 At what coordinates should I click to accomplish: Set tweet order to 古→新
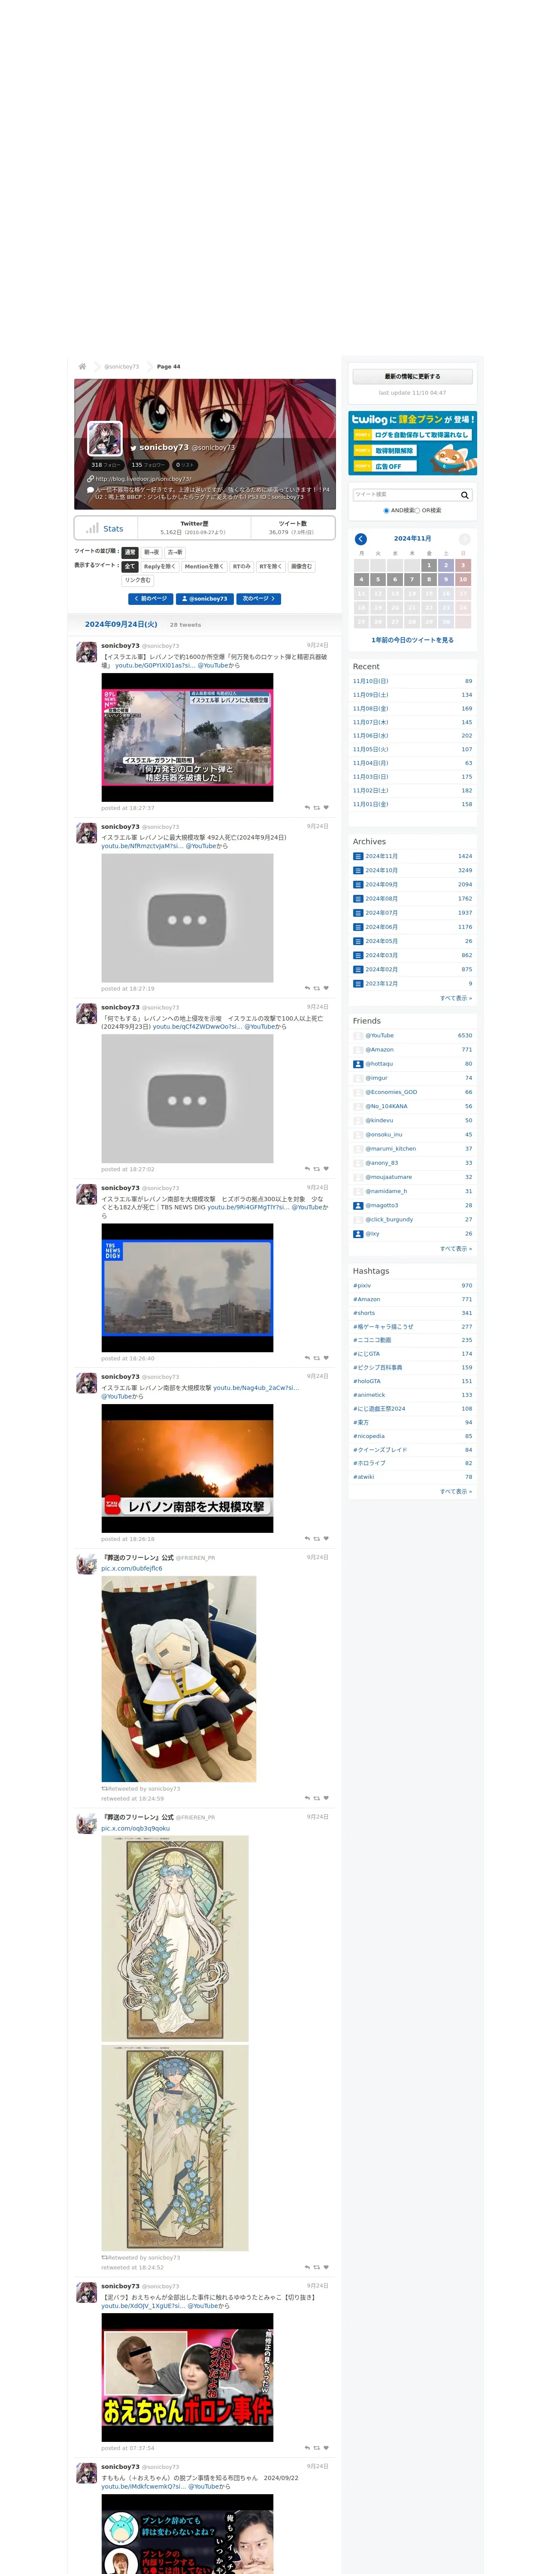[175, 553]
